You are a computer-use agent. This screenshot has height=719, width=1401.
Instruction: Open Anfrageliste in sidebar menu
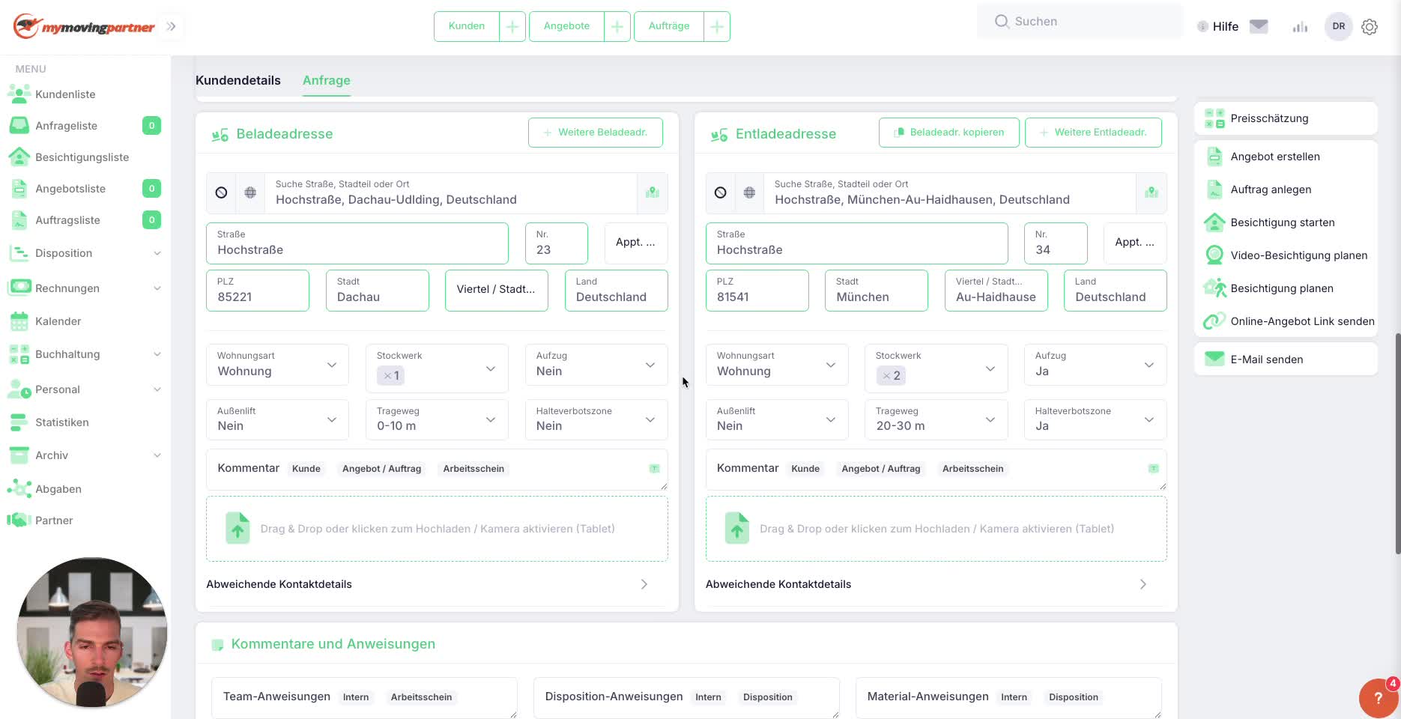66,126
